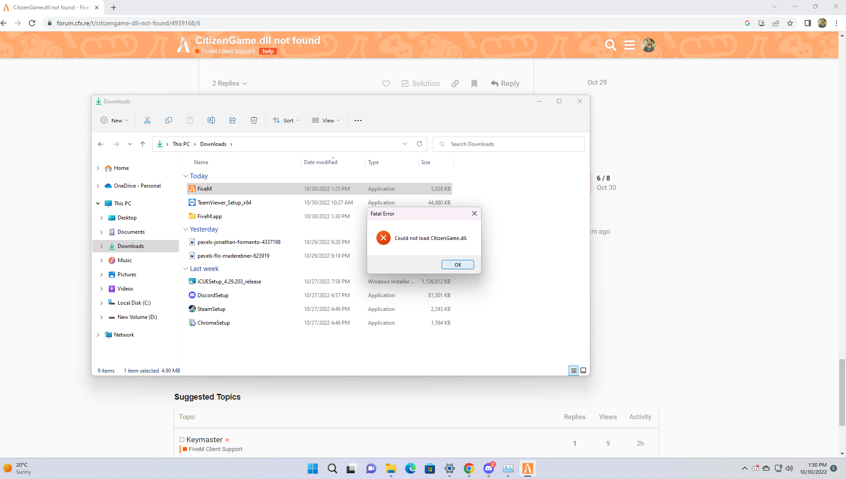Click the Share icon in Explorer toolbar
The height and width of the screenshot is (479, 846).
pos(233,120)
